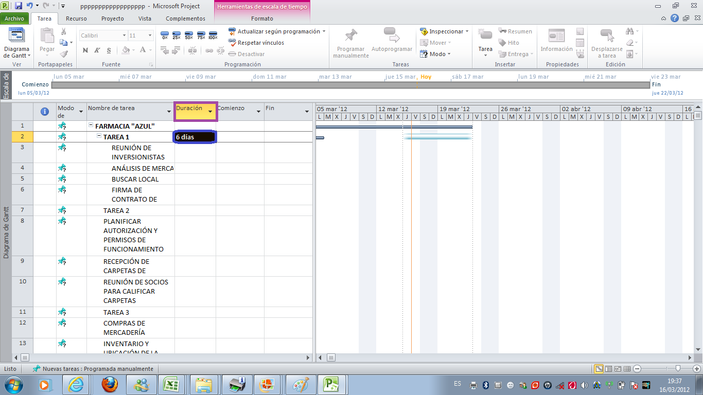Select the COMPRAS DE MERCADERÍA task name
The image size is (703, 395).
124,328
